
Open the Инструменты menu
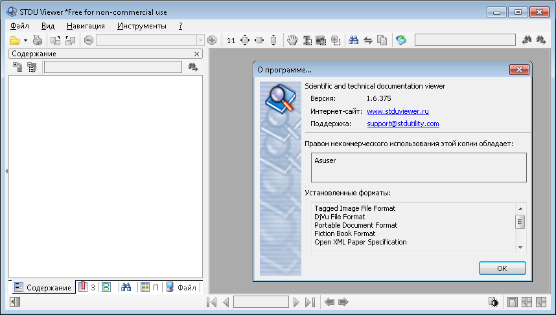point(142,26)
